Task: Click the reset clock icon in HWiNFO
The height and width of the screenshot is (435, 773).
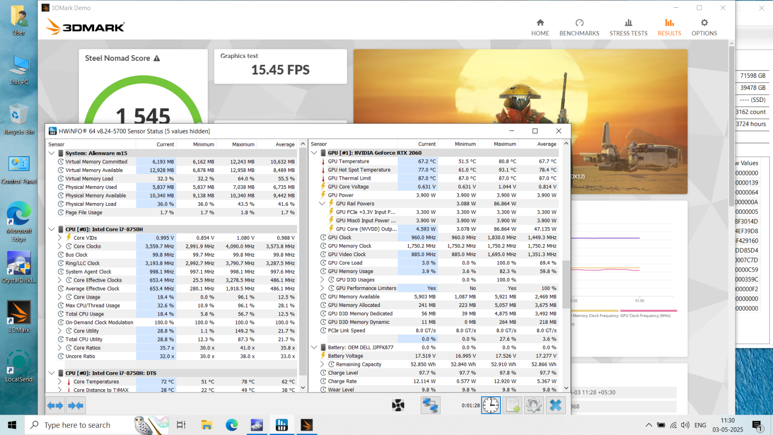Action: coord(491,405)
